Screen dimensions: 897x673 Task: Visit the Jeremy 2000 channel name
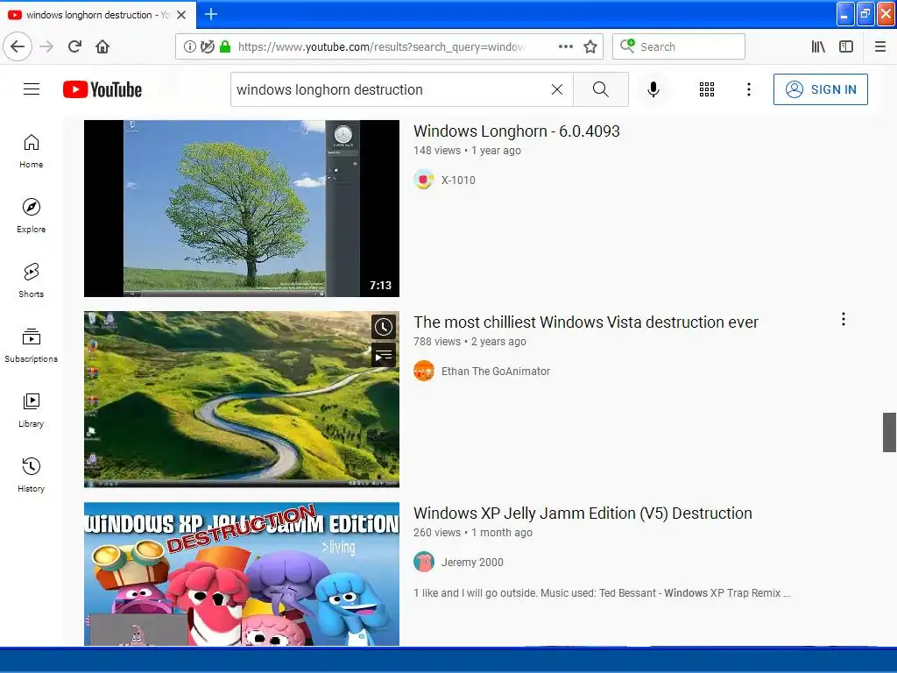pyautogui.click(x=472, y=562)
